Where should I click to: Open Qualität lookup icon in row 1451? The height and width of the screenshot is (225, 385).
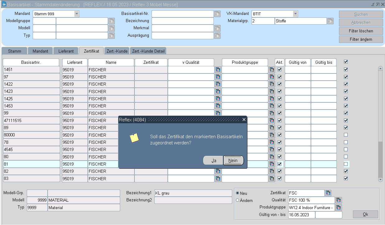(x=218, y=70)
